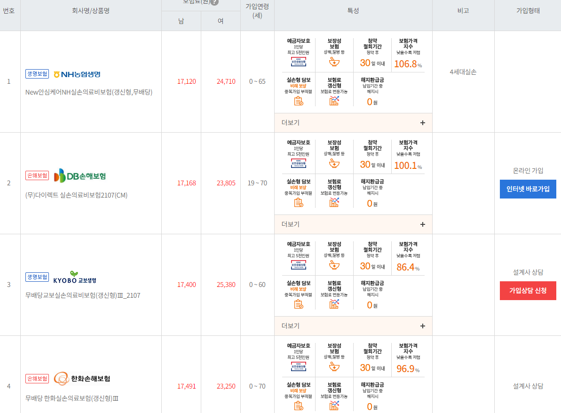561x413 pixels.
Task: Click price index value 86.4%
Action: 408,267
